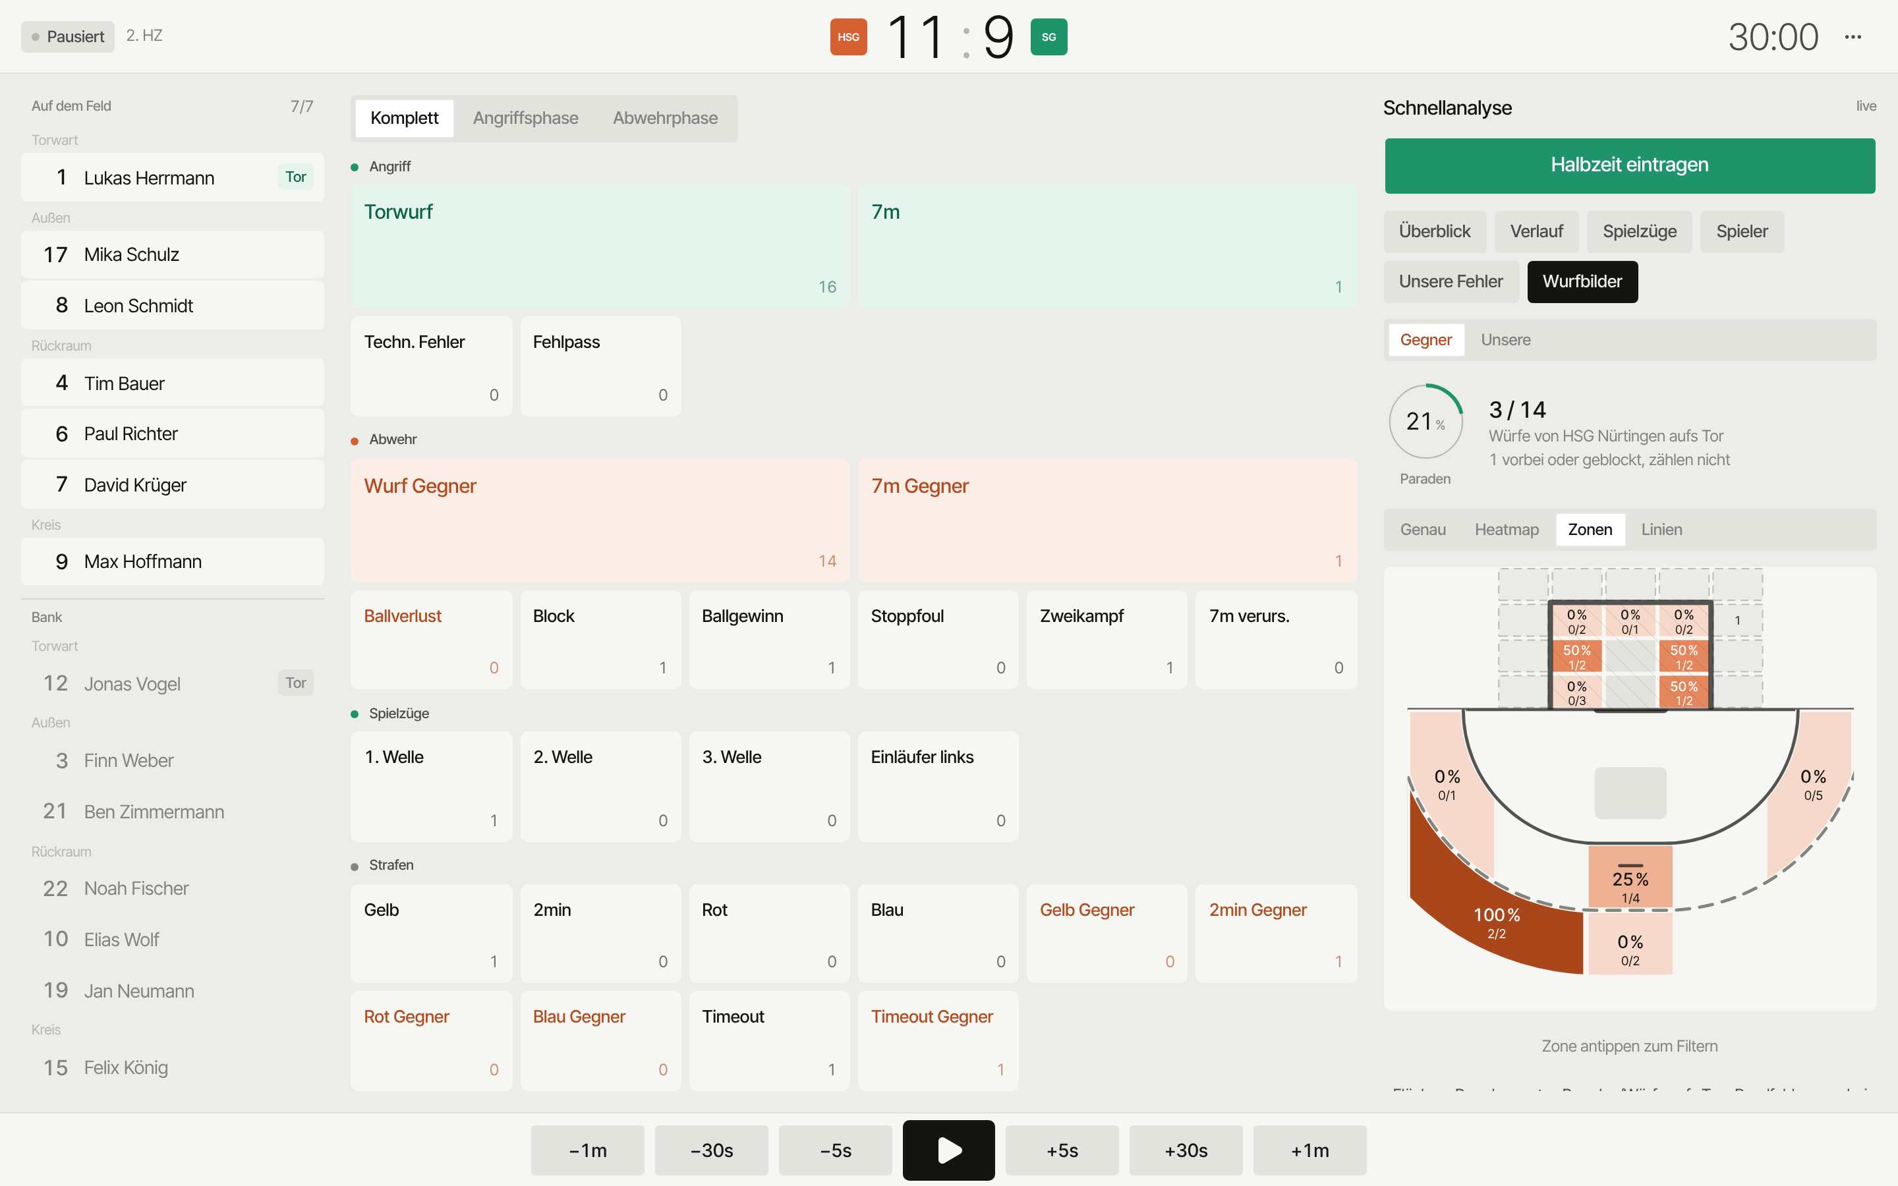Rewind the clock by one minute
The height and width of the screenshot is (1186, 1898).
click(587, 1150)
